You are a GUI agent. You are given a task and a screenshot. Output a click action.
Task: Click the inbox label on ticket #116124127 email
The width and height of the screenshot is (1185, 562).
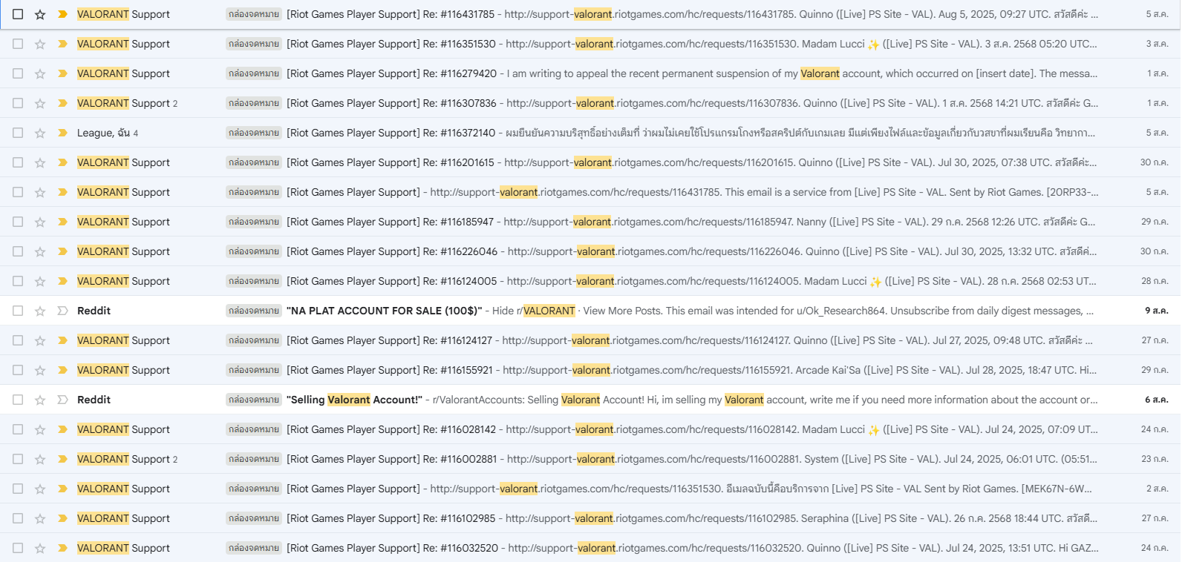pyautogui.click(x=254, y=340)
